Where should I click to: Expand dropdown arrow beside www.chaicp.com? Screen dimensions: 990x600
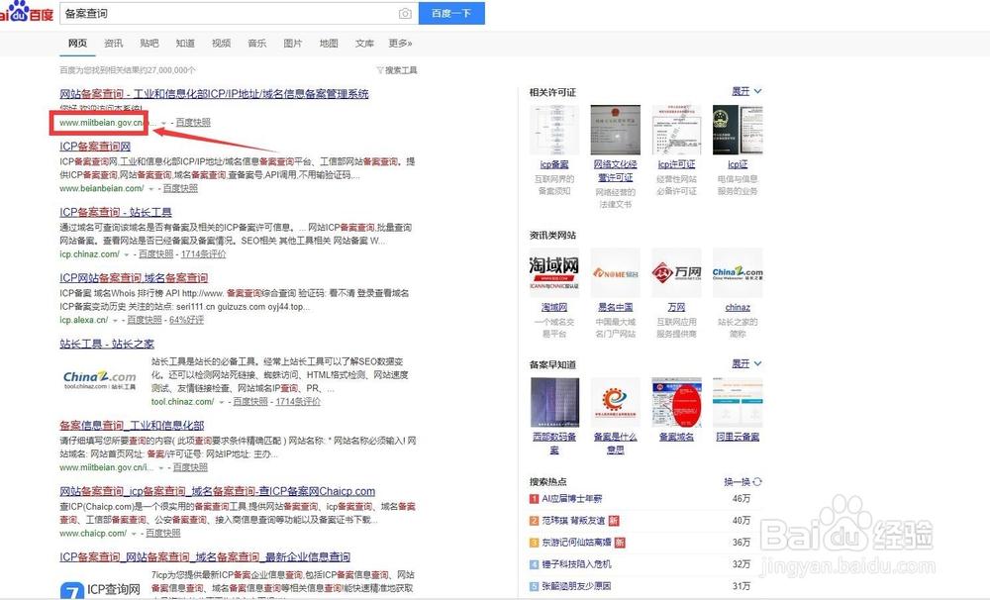[134, 534]
